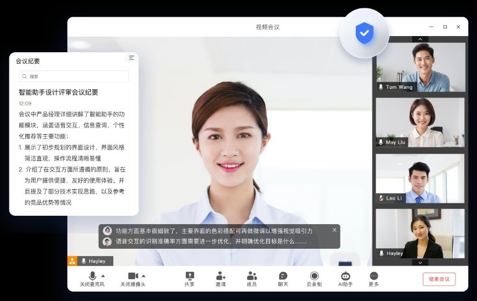Open the 聊天 chat icon
The width and height of the screenshot is (477, 301).
point(283,276)
